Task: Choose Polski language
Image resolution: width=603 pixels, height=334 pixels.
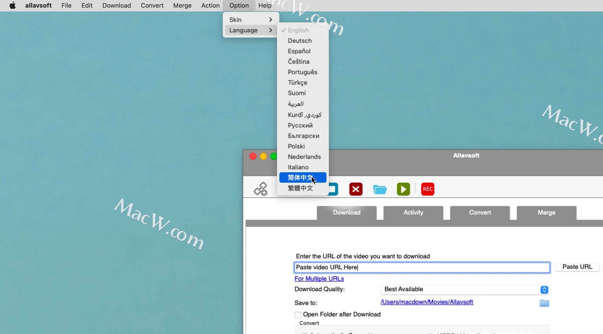Action: click(x=303, y=146)
